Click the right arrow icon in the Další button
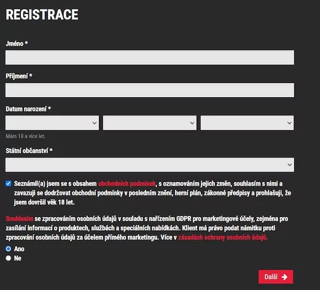Viewport: 320px width, 290px height. tap(285, 277)
